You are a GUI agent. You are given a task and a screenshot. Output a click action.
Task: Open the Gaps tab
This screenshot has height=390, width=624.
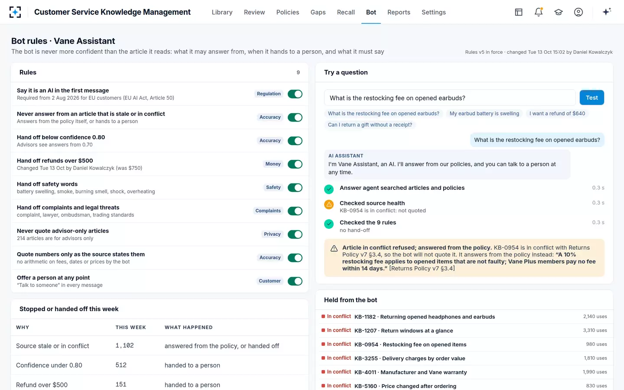point(318,12)
